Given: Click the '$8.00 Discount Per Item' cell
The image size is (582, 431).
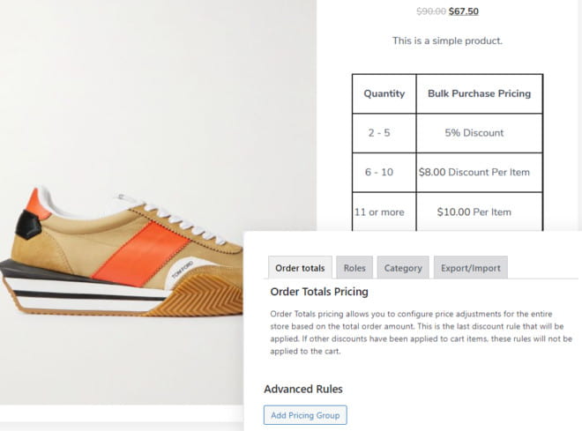Looking at the screenshot, I should [479, 173].
